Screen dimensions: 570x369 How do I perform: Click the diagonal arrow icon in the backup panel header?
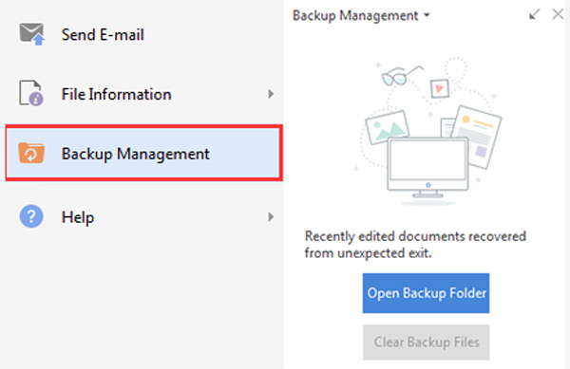pos(534,14)
